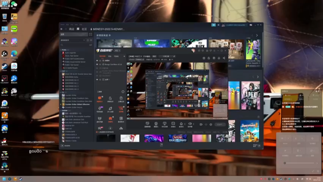
Task: Collapse the CS category
Action: click(61, 92)
